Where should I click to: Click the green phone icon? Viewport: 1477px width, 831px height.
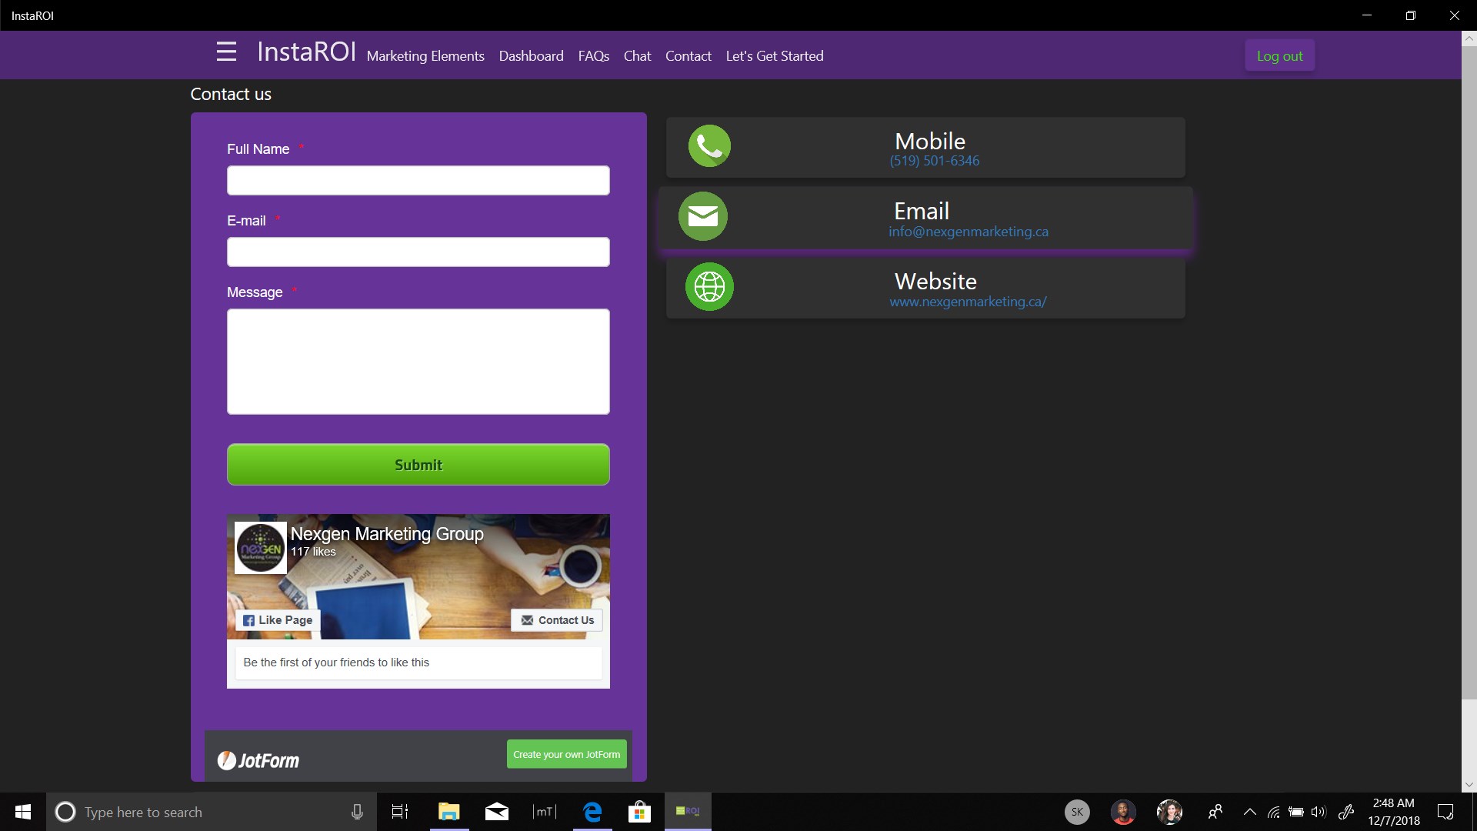(709, 146)
